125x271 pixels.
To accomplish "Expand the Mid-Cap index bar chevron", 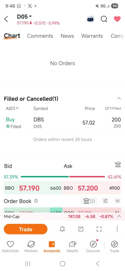I will pyautogui.click(x=119, y=216).
